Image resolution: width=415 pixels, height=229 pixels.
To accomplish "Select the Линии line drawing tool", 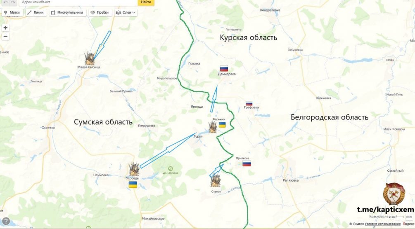I will coord(36,12).
